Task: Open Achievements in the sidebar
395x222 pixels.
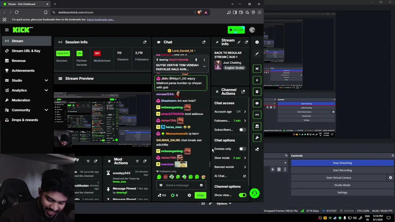Action: point(27,71)
